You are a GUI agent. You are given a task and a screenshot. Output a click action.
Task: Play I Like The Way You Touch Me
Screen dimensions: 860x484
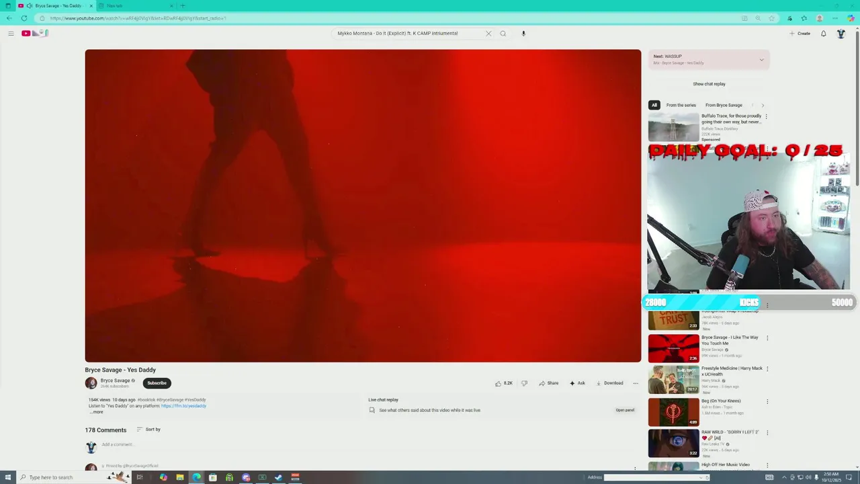click(x=673, y=348)
